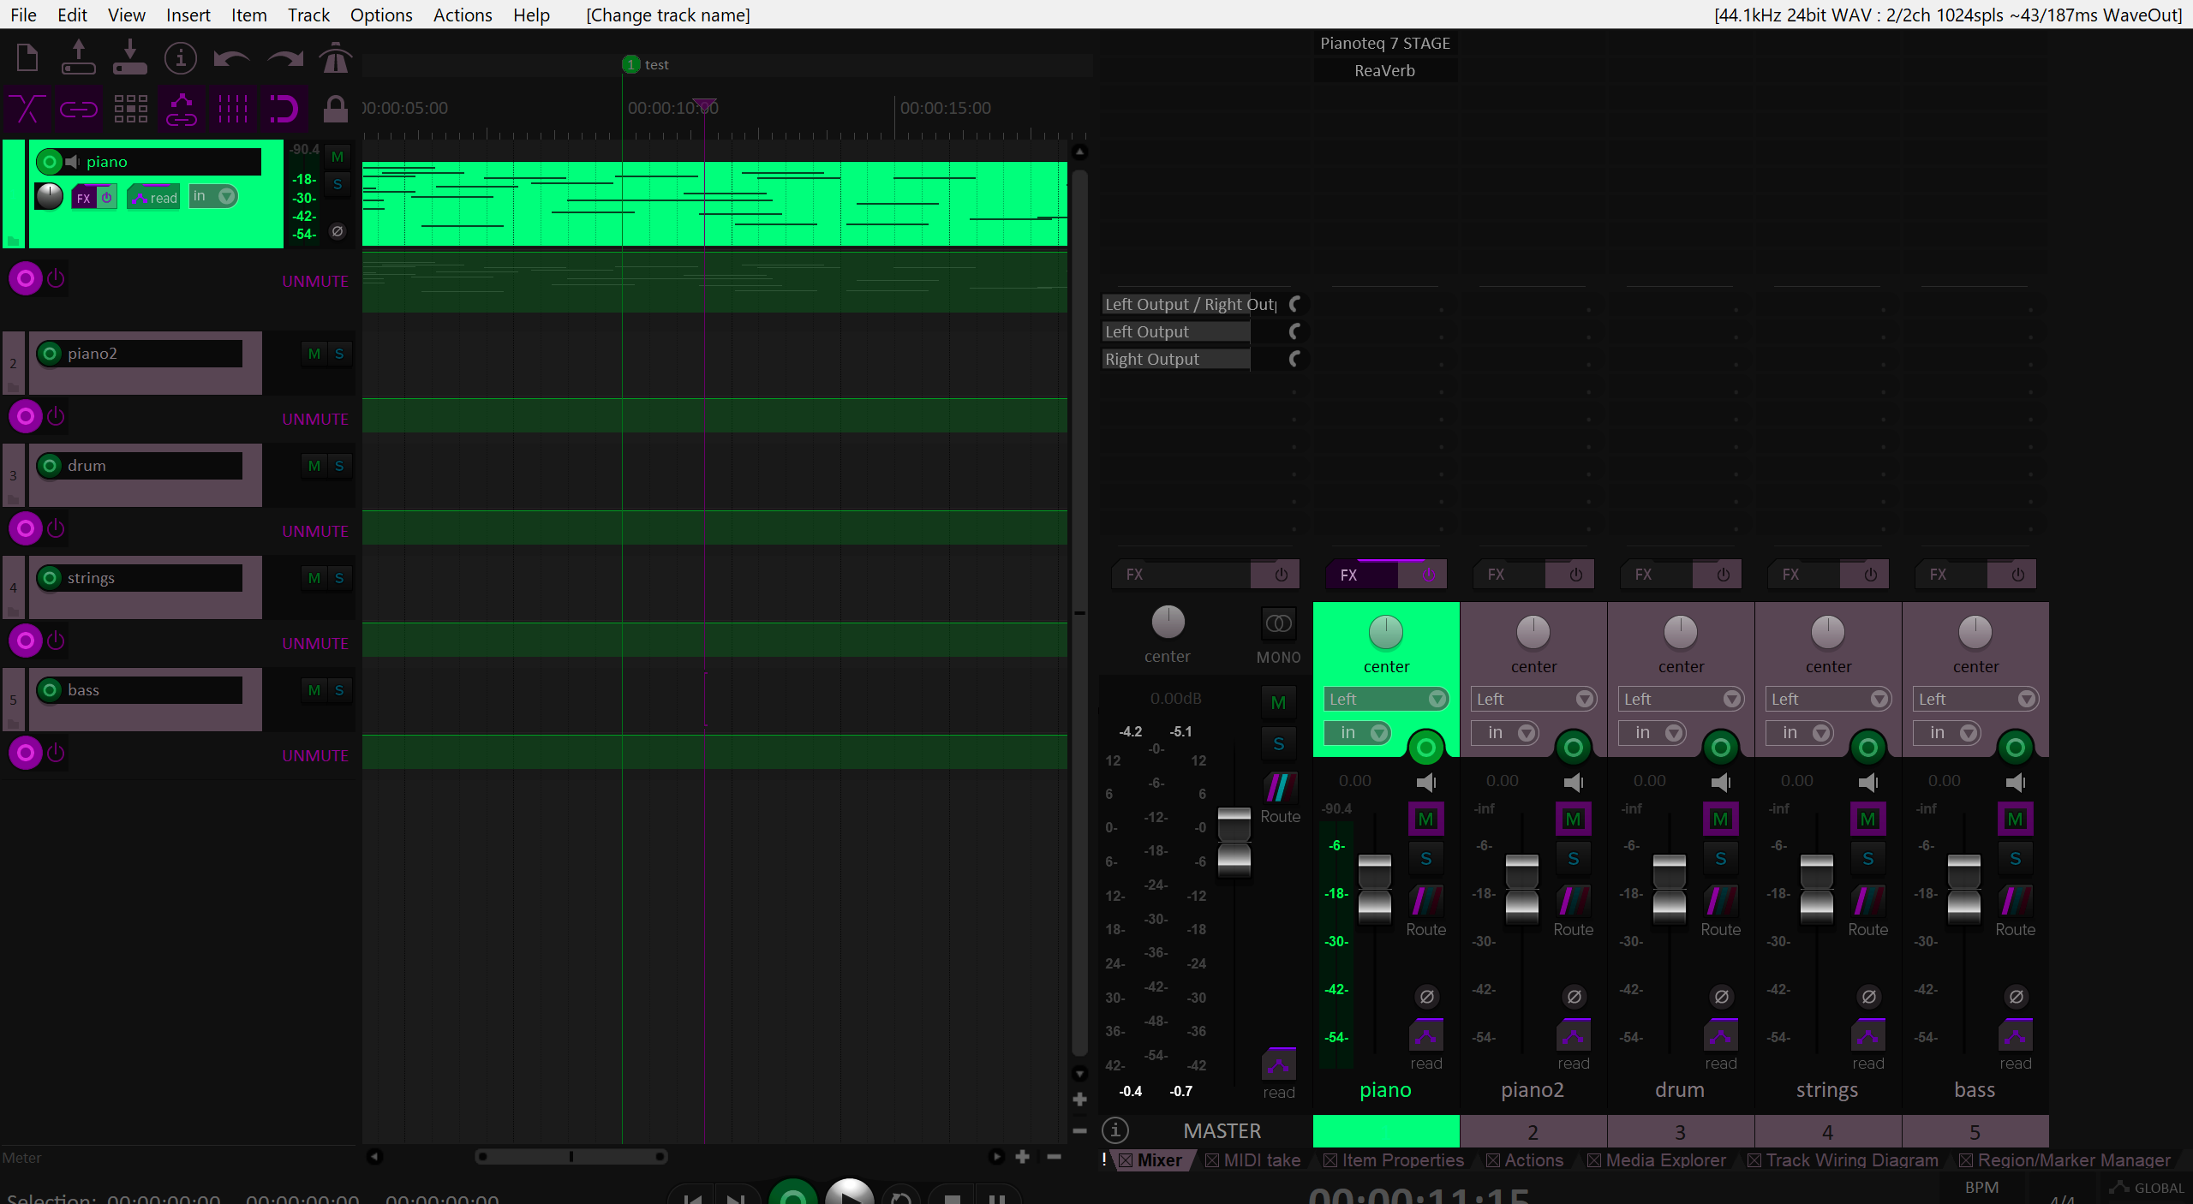Open project info circle icon

tap(180, 58)
